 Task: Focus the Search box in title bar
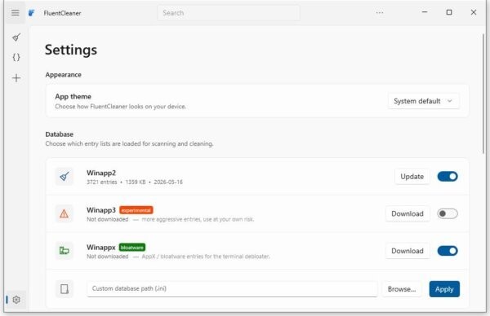pos(229,13)
